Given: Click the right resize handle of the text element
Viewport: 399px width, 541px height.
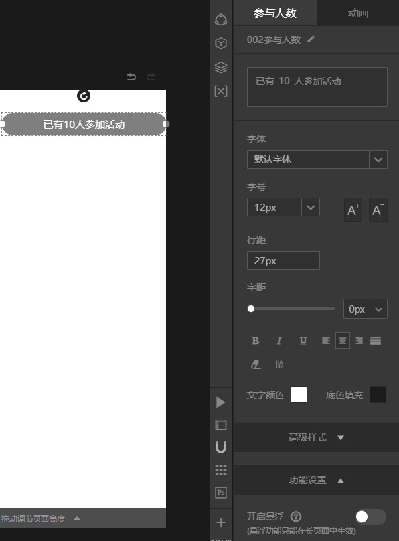Looking at the screenshot, I should coord(166,124).
